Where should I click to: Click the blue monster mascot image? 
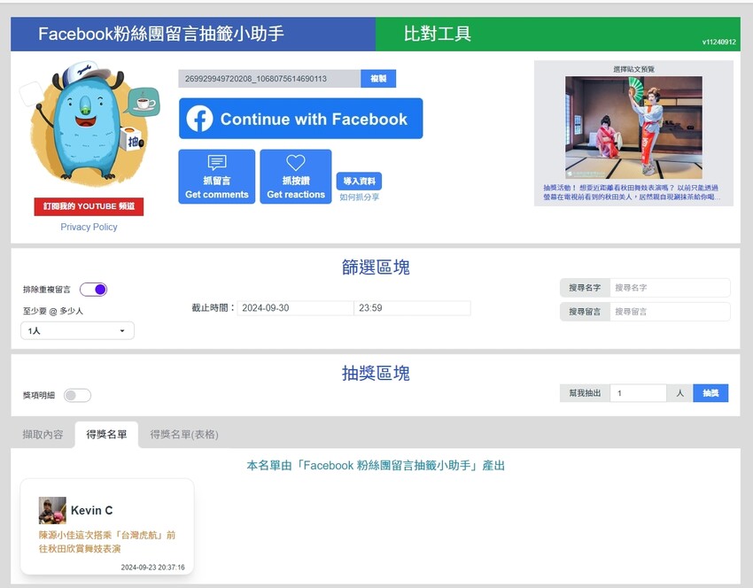[x=89, y=122]
